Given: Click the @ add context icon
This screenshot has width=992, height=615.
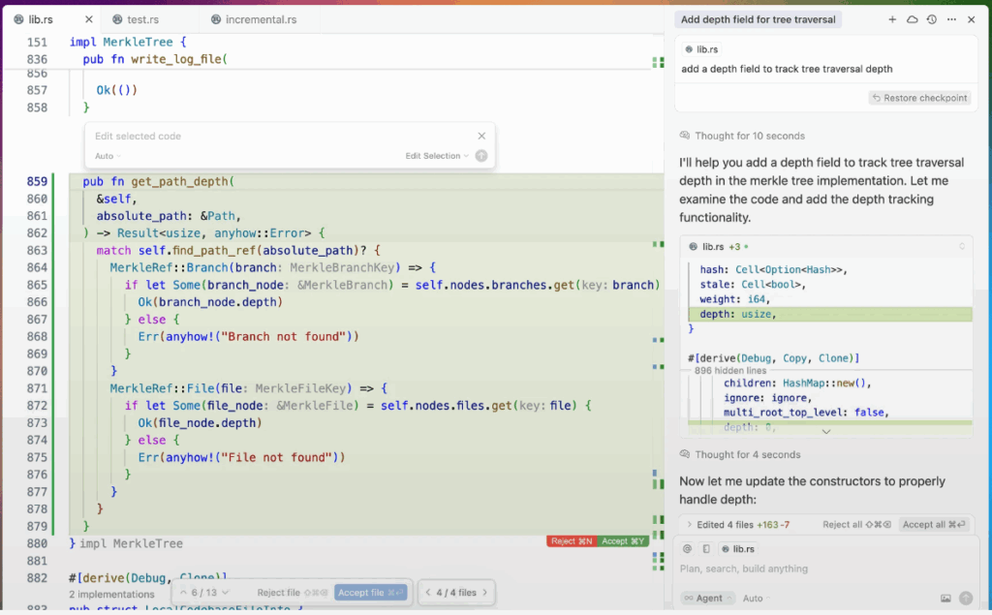Looking at the screenshot, I should point(687,549).
